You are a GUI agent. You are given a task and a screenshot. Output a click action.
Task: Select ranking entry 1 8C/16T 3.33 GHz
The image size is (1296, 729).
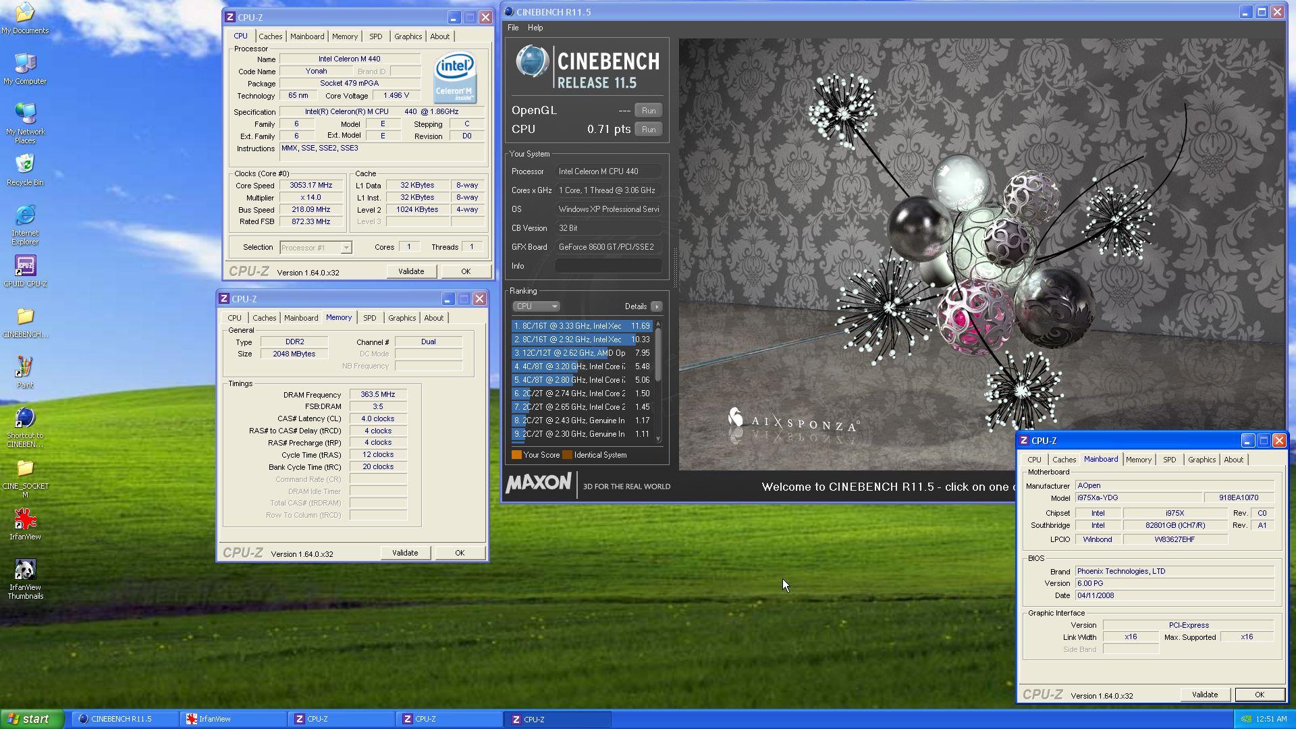coord(582,326)
